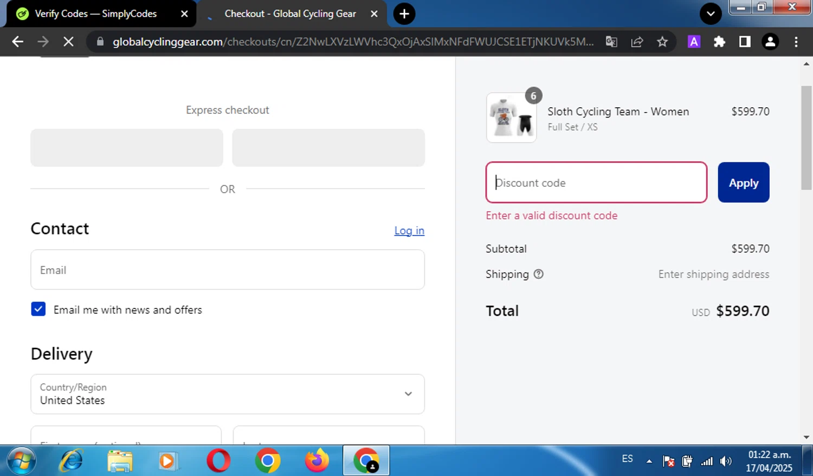
Task: Go back to the previous page
Action: click(17, 42)
